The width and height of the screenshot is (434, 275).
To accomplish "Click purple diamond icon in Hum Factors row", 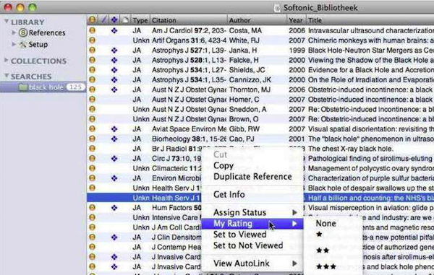I will click(x=114, y=208).
